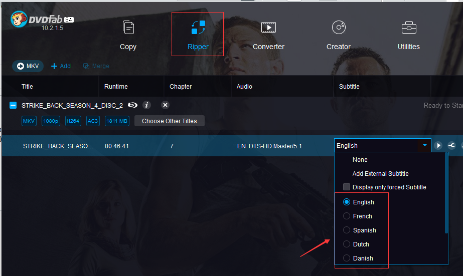The width and height of the screenshot is (463, 276).
Task: Collapse the STRIKE_BACK_SEASON_4_DISC_2 source
Action: pos(13,105)
